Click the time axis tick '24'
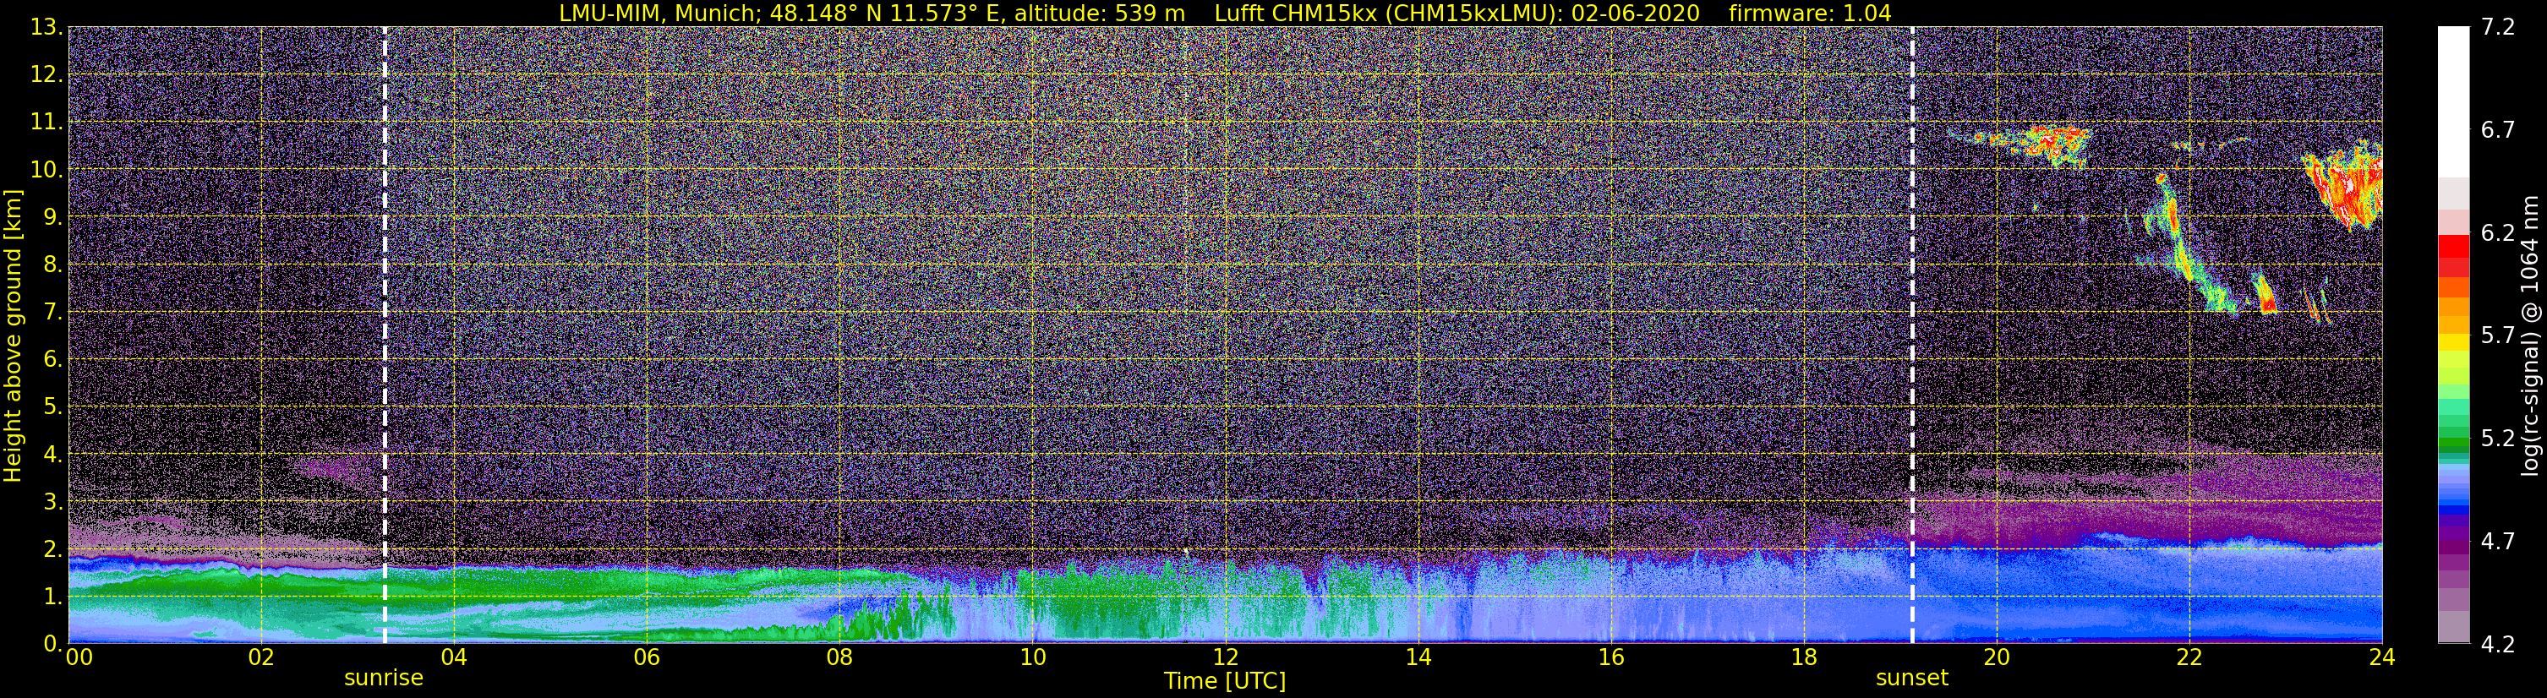The height and width of the screenshot is (698, 2547). 2382,657
